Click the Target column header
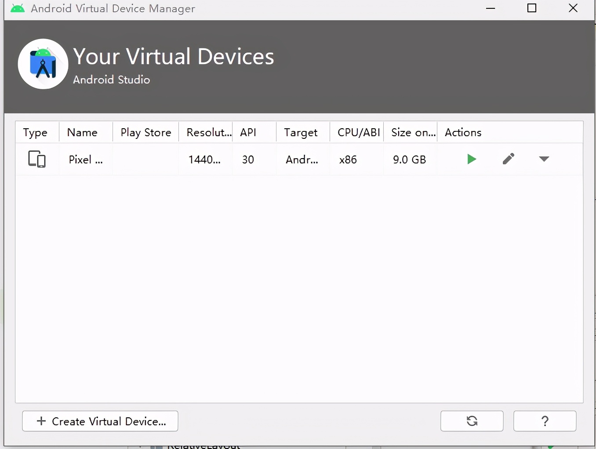 (x=301, y=132)
